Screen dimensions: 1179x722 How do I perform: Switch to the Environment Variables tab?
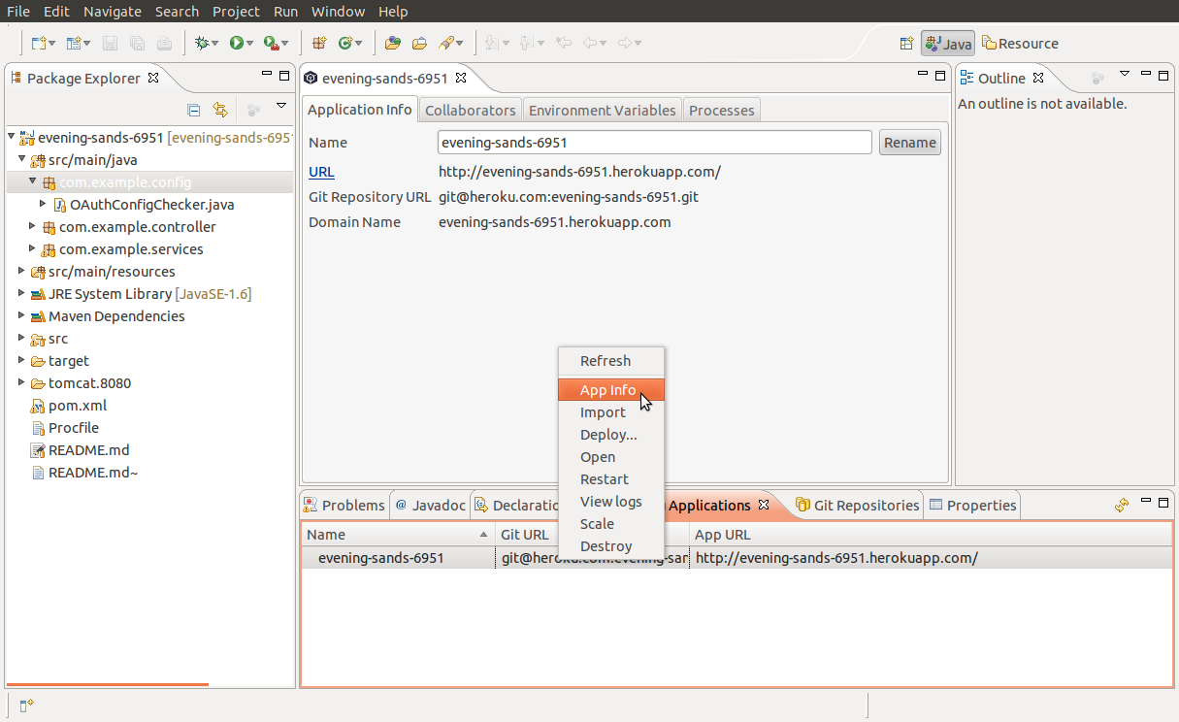click(x=602, y=111)
